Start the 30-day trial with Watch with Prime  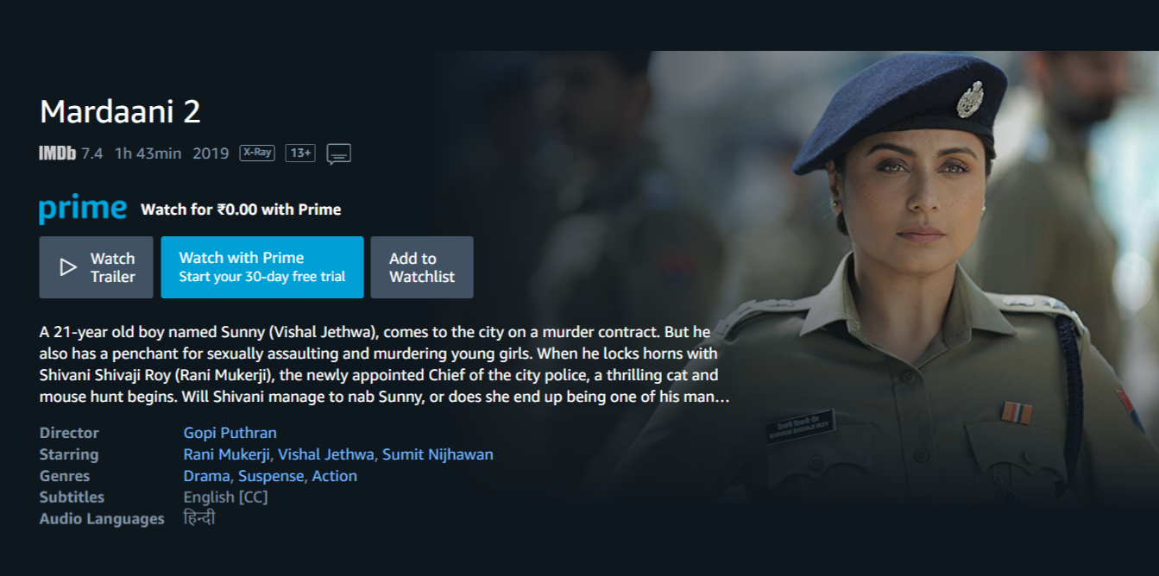click(262, 267)
